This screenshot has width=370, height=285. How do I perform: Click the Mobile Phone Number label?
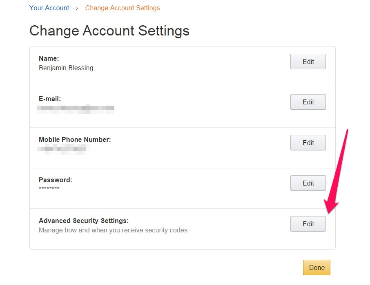coord(75,139)
